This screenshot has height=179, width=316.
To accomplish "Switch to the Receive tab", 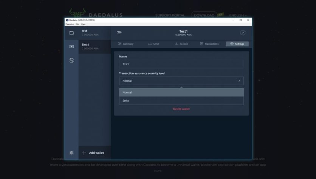I will [181, 44].
